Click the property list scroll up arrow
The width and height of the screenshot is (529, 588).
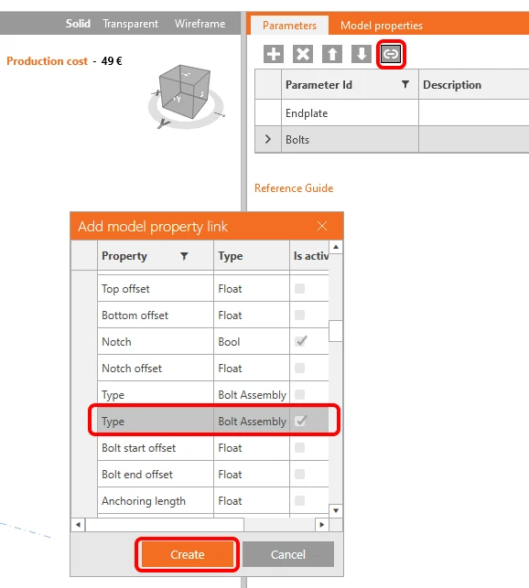[x=336, y=247]
